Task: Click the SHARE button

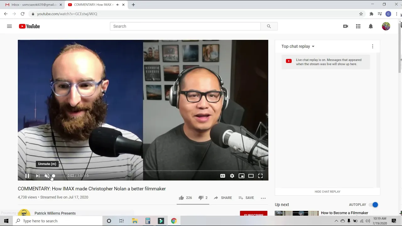Action: pos(223,198)
